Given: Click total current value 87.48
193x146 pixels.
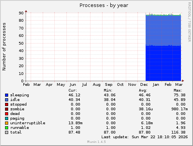Looking at the screenshot, I should 75,132.
